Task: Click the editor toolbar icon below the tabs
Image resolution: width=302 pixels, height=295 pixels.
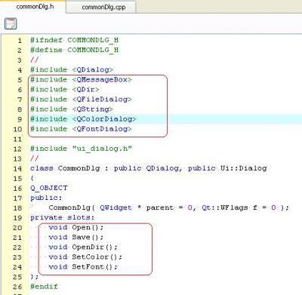Action: pos(11,24)
